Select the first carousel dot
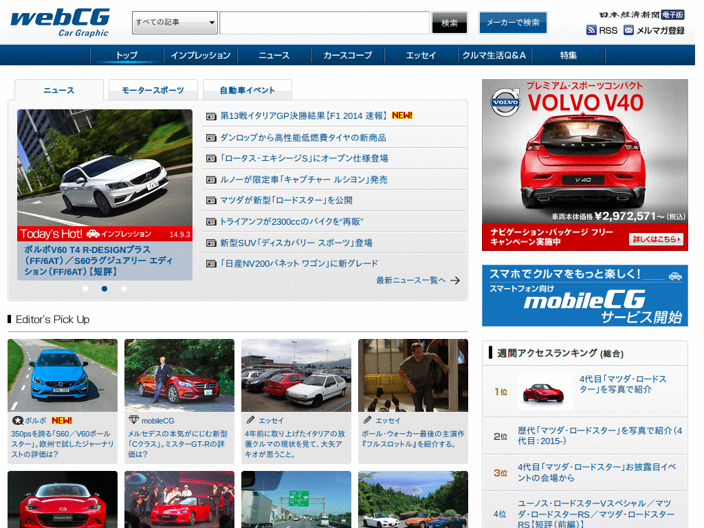Screen dimensions: 704x528 coord(85,289)
